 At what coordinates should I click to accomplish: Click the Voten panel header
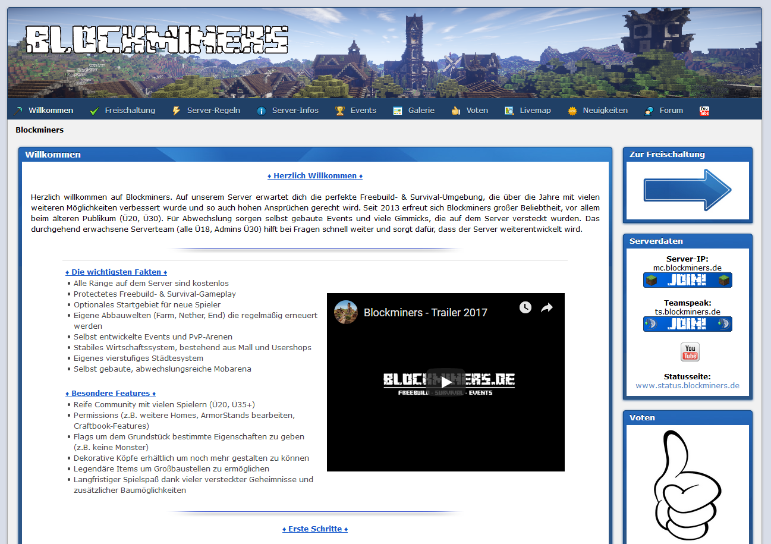(688, 417)
